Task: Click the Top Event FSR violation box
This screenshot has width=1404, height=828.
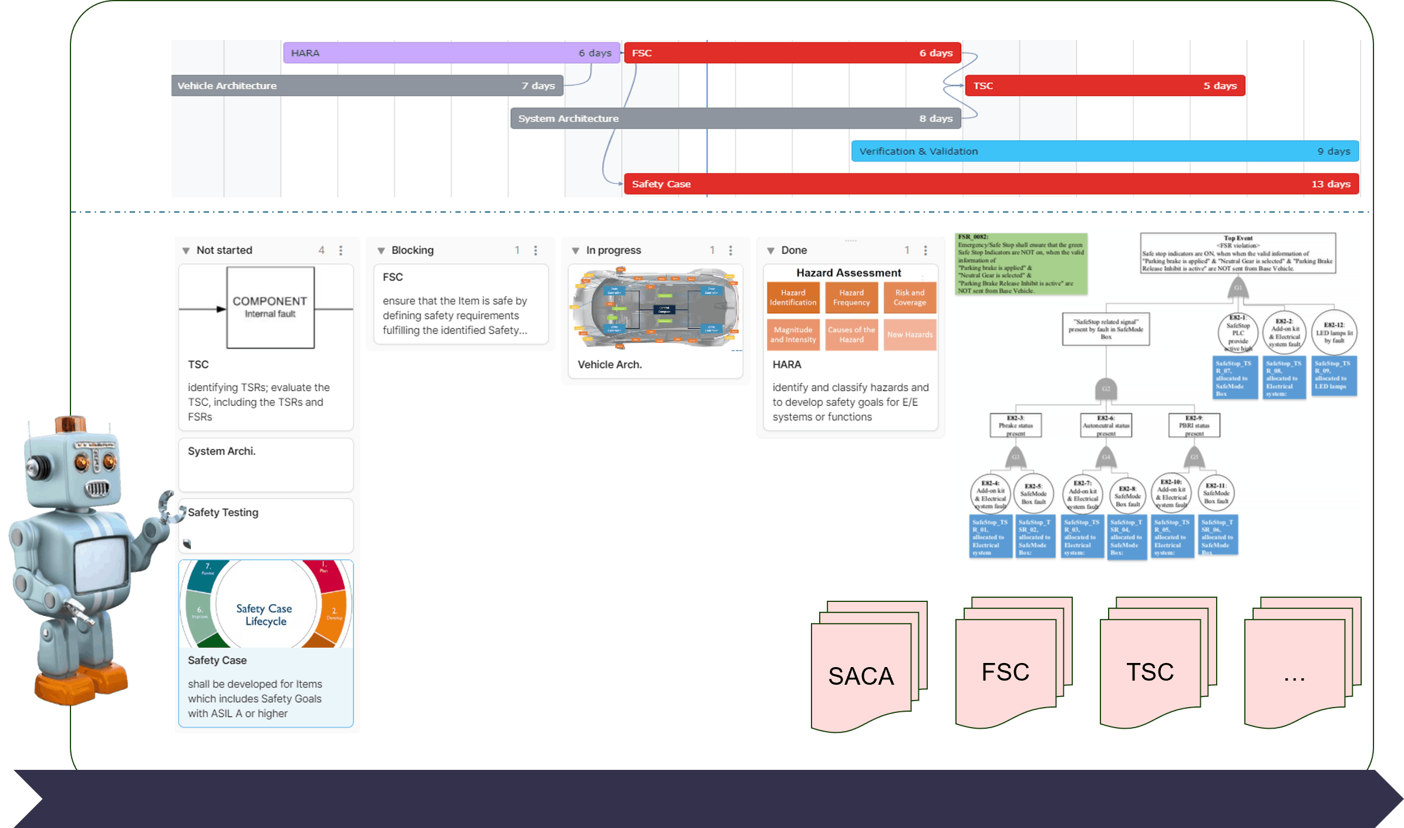Action: [1238, 254]
